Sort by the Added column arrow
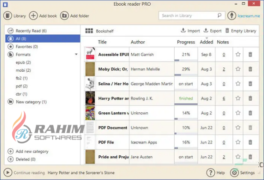 (x=207, y=38)
